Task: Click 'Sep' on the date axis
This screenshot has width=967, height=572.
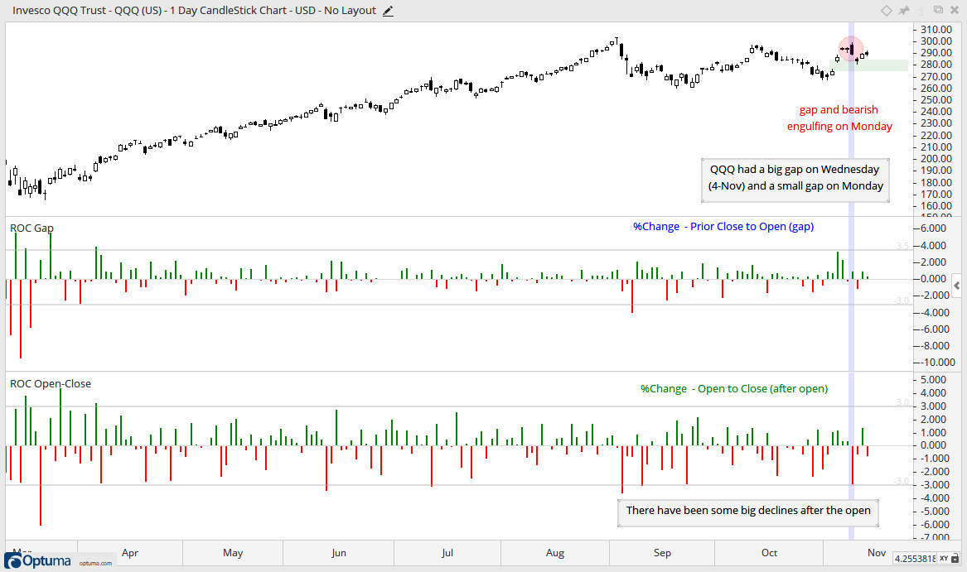Action: click(662, 553)
